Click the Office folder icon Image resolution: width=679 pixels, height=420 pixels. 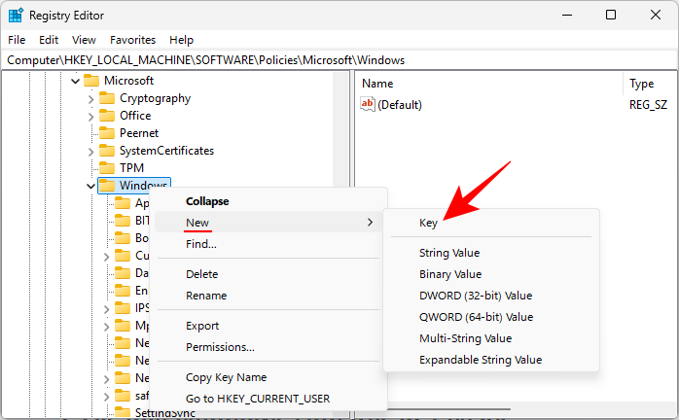click(x=107, y=116)
